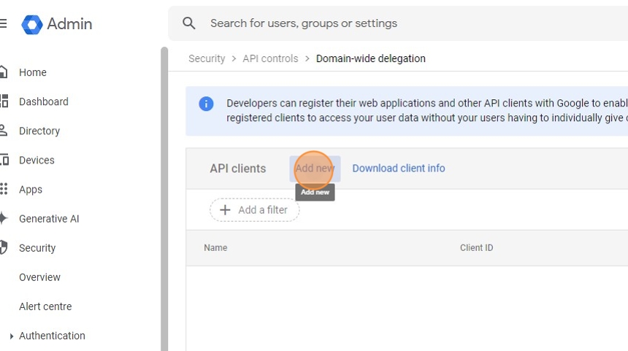
Task: Click the Download client info link
Action: (x=399, y=169)
